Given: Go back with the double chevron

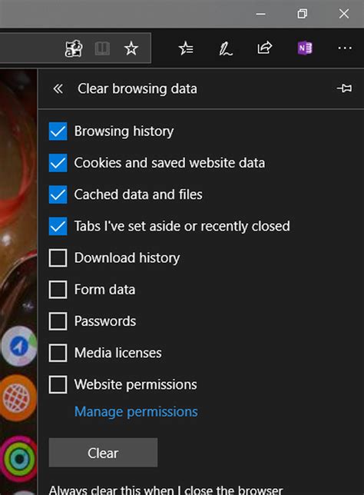Looking at the screenshot, I should pyautogui.click(x=58, y=88).
